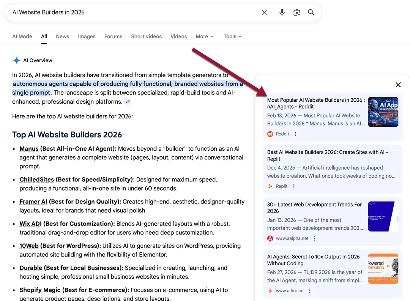
Task: Open the Tools dropdown
Action: pos(232,36)
